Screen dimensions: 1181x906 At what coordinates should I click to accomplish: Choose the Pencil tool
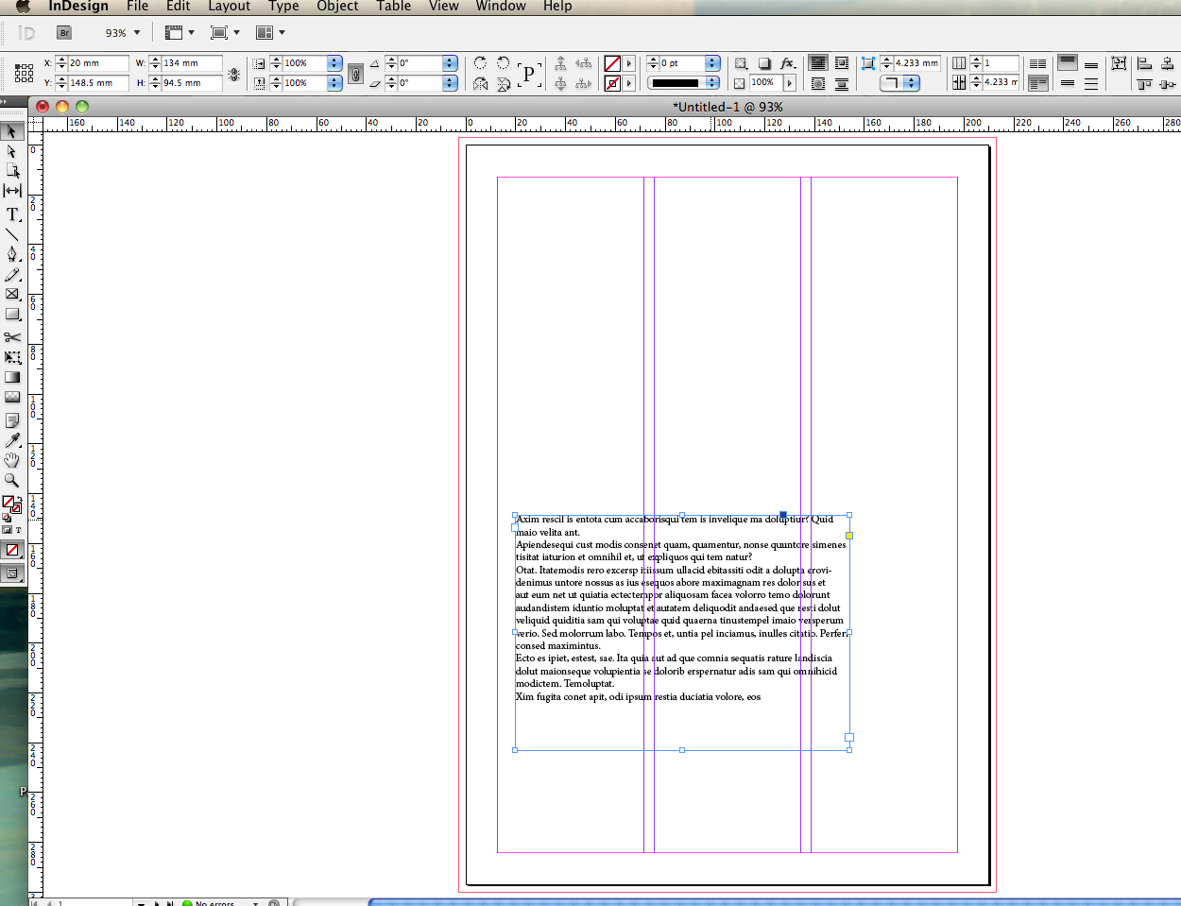(13, 275)
